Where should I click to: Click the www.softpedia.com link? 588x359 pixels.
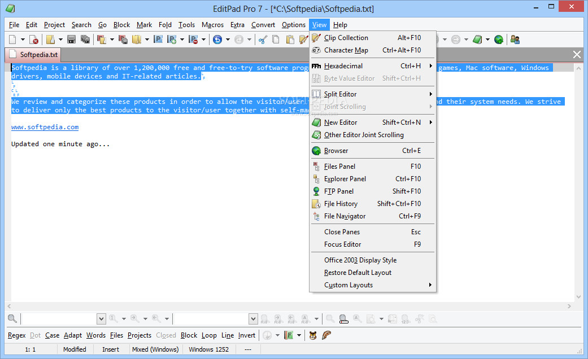pos(45,127)
